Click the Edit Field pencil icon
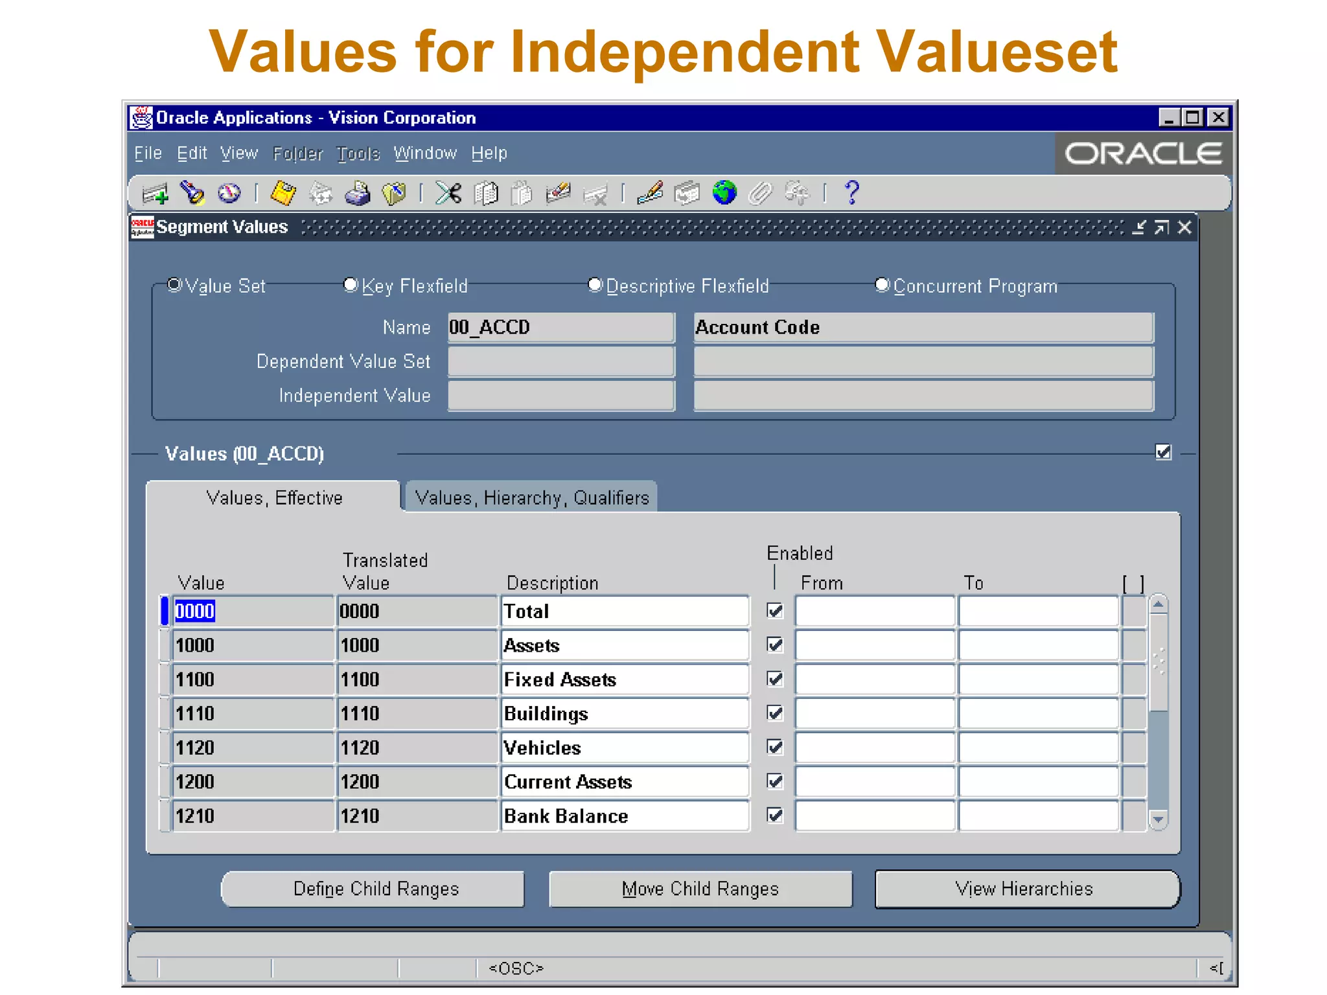 650,193
